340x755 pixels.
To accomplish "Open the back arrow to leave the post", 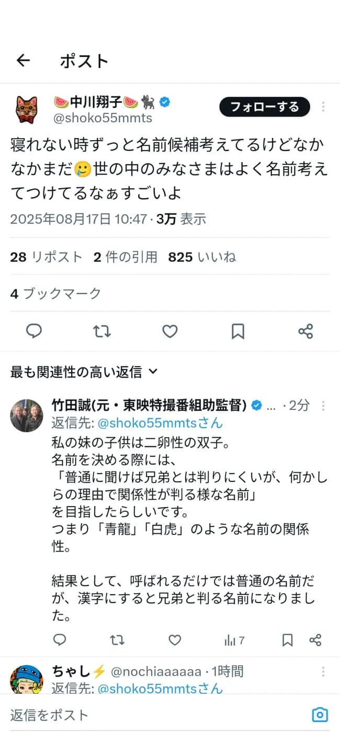I will click(24, 61).
